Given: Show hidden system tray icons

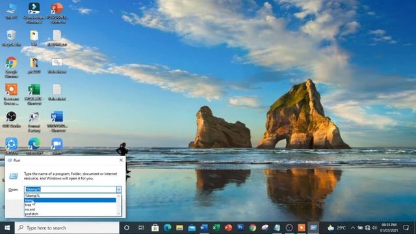Looking at the screenshot, I should 353,227.
